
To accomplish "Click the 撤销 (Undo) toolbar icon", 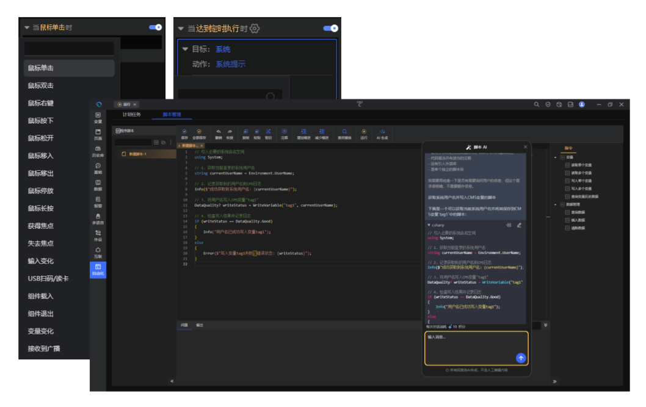I will pos(218,132).
